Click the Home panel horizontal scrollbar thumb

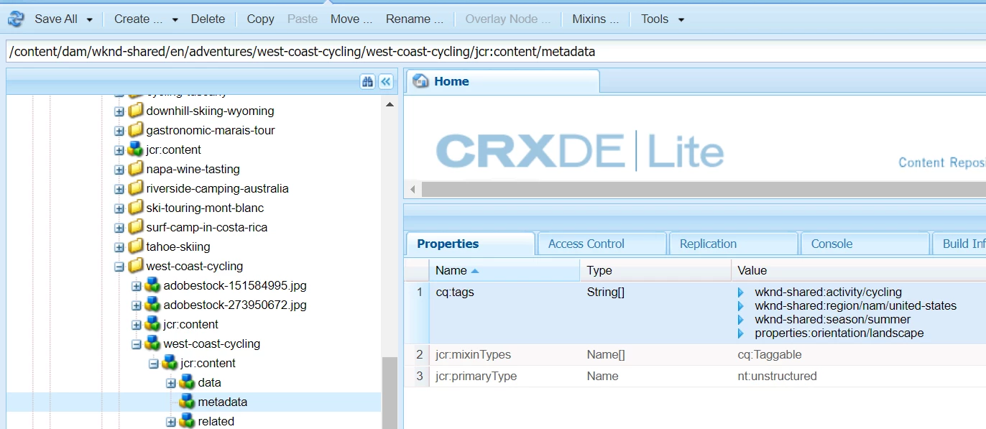(704, 190)
